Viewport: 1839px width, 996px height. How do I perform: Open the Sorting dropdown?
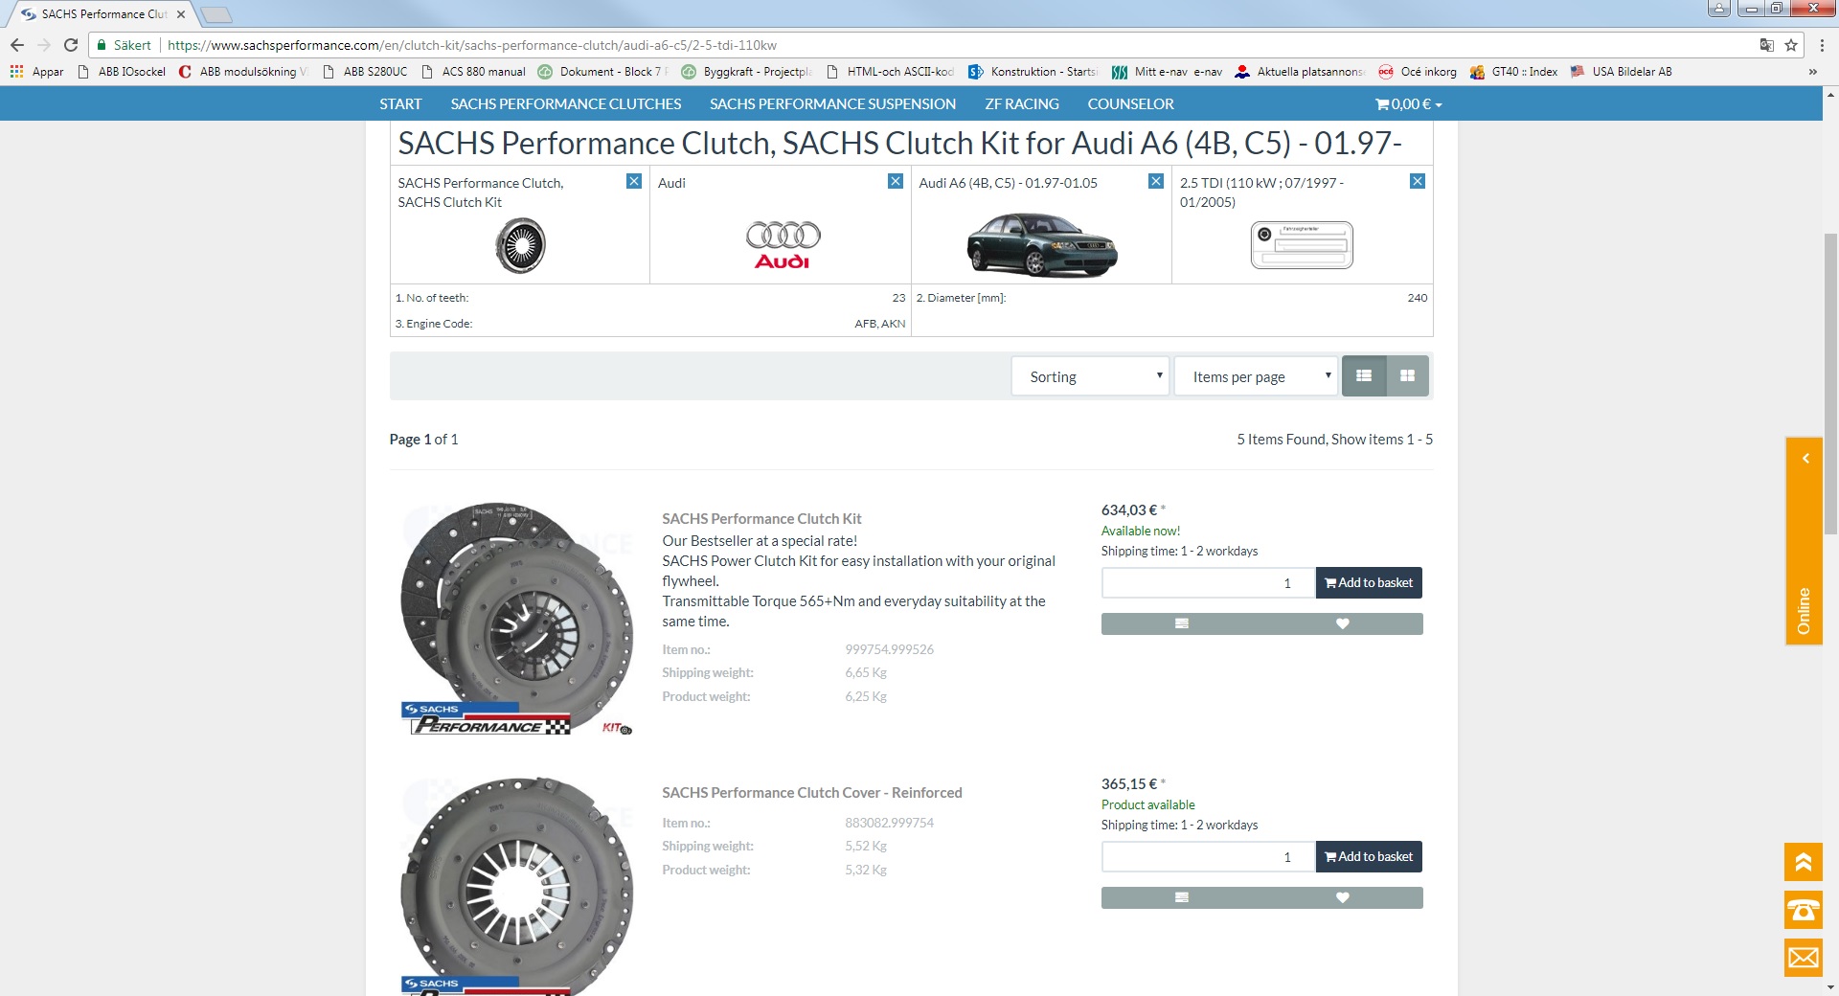pos(1090,376)
